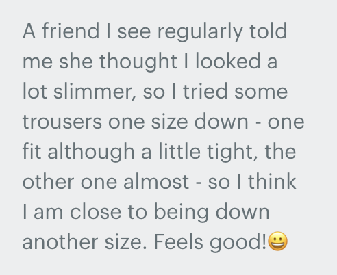Click the word "think"
The image size is (337, 275).
272,181
